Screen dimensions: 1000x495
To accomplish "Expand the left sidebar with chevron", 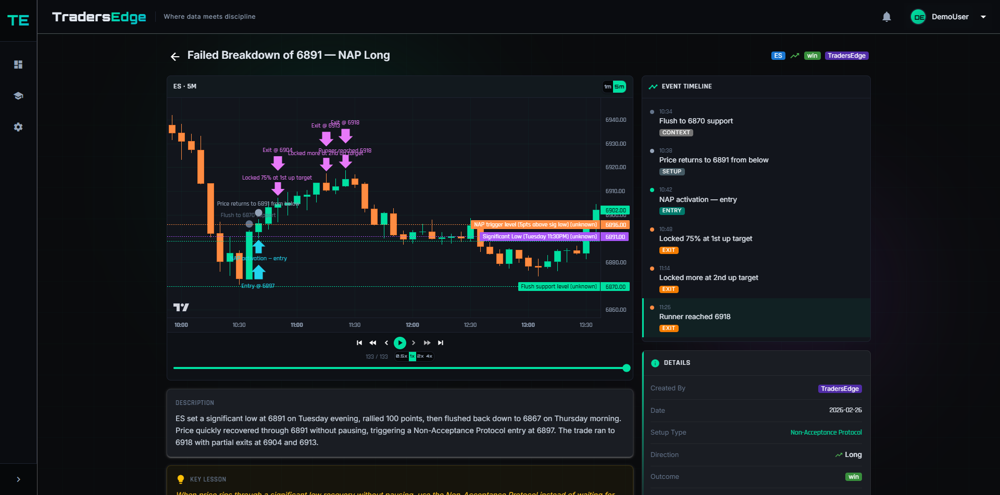I will 18,479.
